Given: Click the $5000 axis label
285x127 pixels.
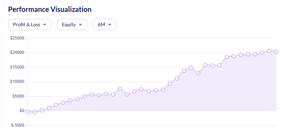Looking at the screenshot, I should [x=18, y=96].
